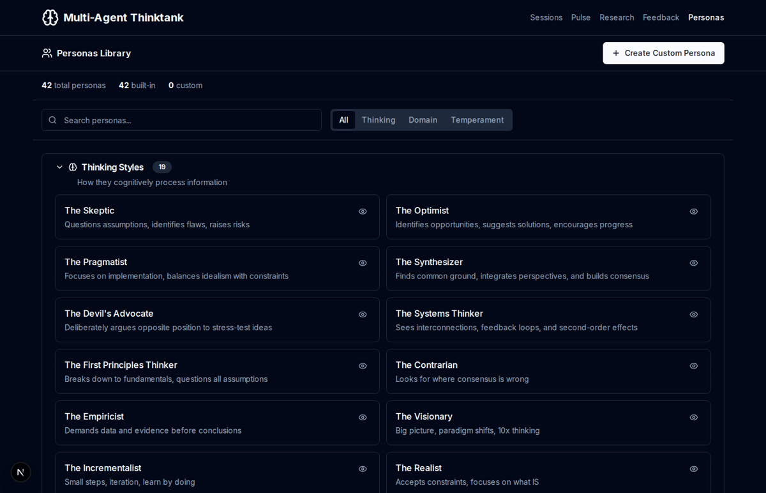Filter personas by Domain tab
766x493 pixels.
[x=423, y=120]
